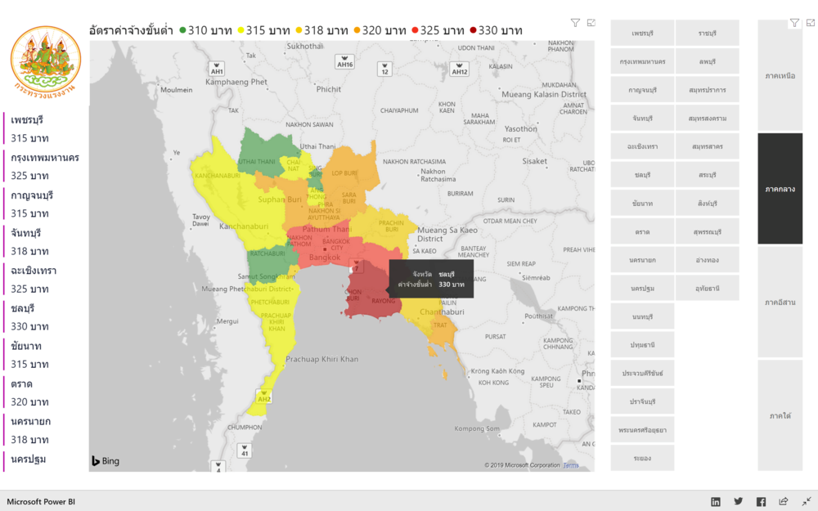This screenshot has height=511, width=818.
Task: Click the LinkedIn share icon
Action: point(716,501)
